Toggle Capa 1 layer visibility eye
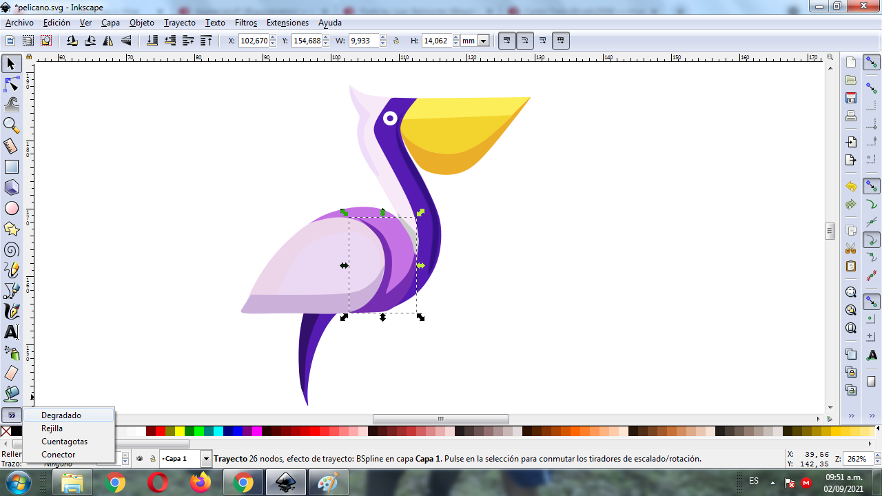882x496 pixels. [x=140, y=458]
